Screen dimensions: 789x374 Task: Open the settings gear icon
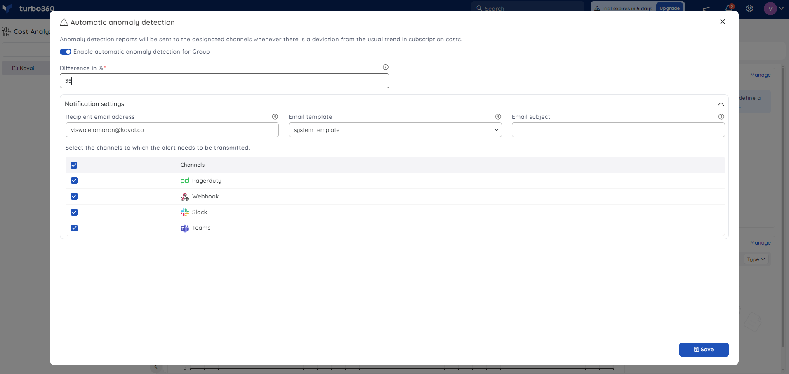pyautogui.click(x=749, y=8)
